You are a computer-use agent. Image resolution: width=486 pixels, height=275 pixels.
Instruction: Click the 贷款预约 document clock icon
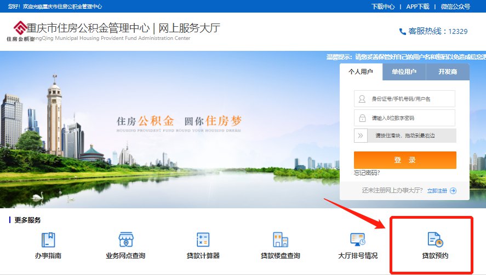[435, 239]
